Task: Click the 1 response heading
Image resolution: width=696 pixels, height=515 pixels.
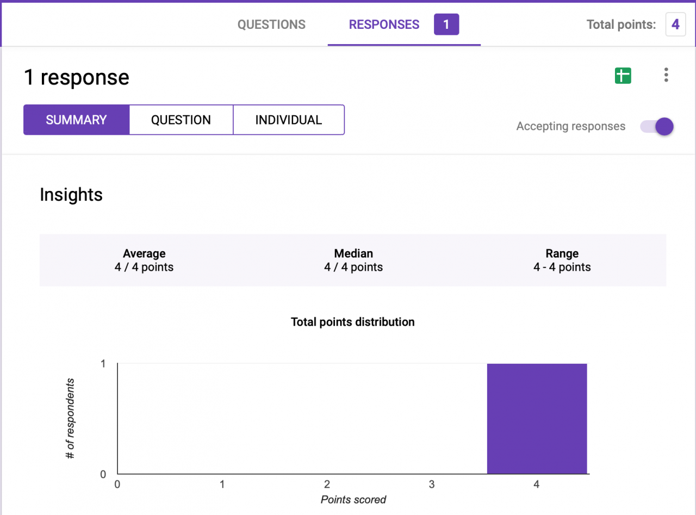Action: pos(76,77)
